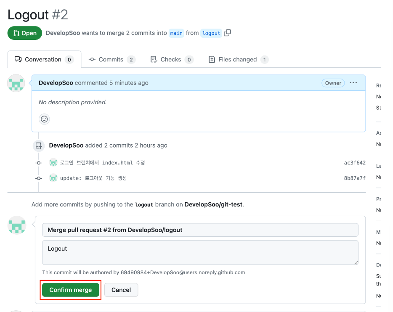The image size is (393, 312).
Task: Add emoji reaction with smiley icon
Action: point(44,119)
